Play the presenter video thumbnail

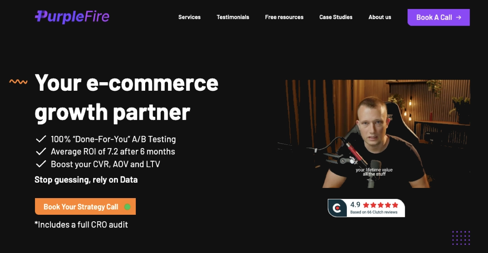[x=374, y=134]
